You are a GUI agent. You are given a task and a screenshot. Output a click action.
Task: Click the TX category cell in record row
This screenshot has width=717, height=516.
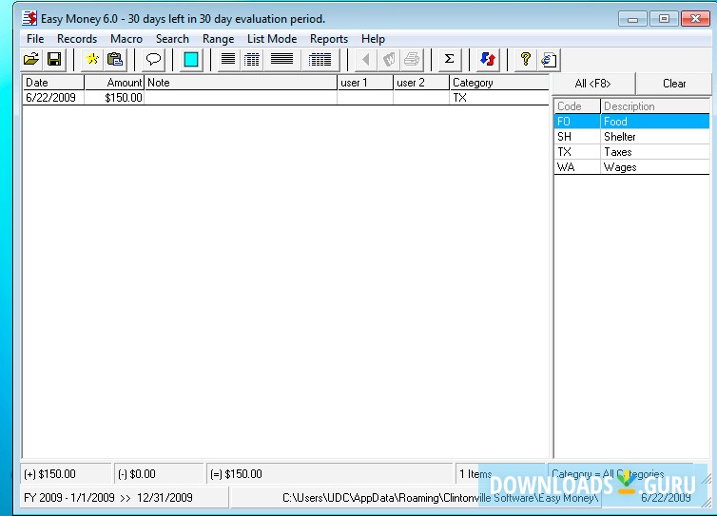(x=499, y=97)
